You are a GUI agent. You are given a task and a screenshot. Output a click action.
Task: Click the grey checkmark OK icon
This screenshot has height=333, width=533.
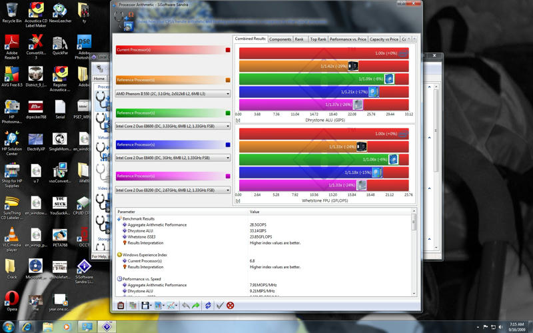(x=220, y=306)
